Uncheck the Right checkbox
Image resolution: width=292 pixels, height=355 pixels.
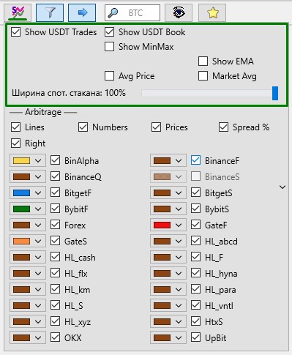15,143
